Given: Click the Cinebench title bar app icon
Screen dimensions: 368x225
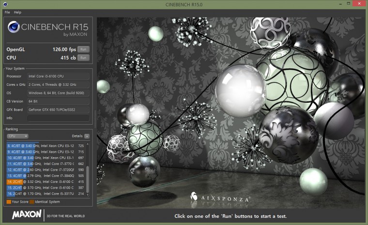Looking at the screenshot, I should pos(5,4).
